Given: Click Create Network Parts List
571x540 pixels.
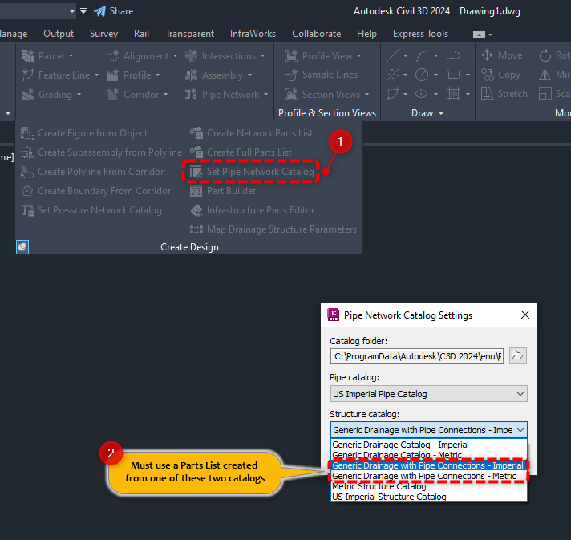Looking at the screenshot, I should (x=251, y=133).
